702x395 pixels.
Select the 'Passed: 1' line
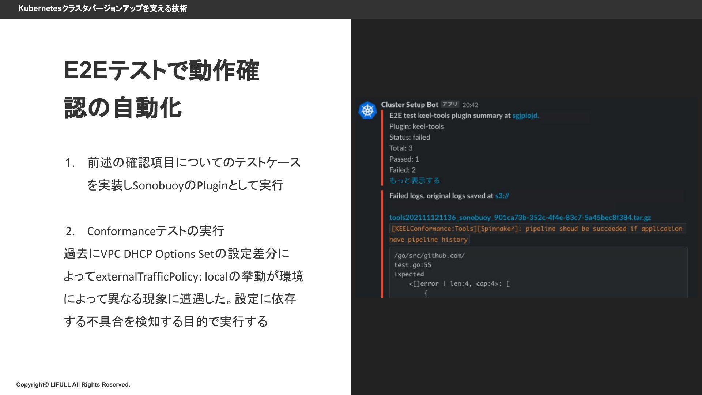click(x=404, y=159)
